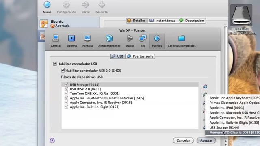The image size is (260, 146).
Task: Click the add filter from device icon
Action: point(204,94)
